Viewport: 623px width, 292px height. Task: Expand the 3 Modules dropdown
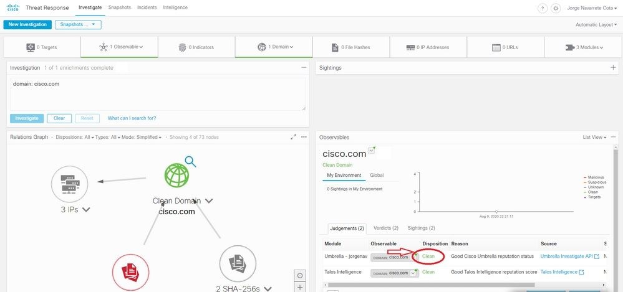click(583, 47)
